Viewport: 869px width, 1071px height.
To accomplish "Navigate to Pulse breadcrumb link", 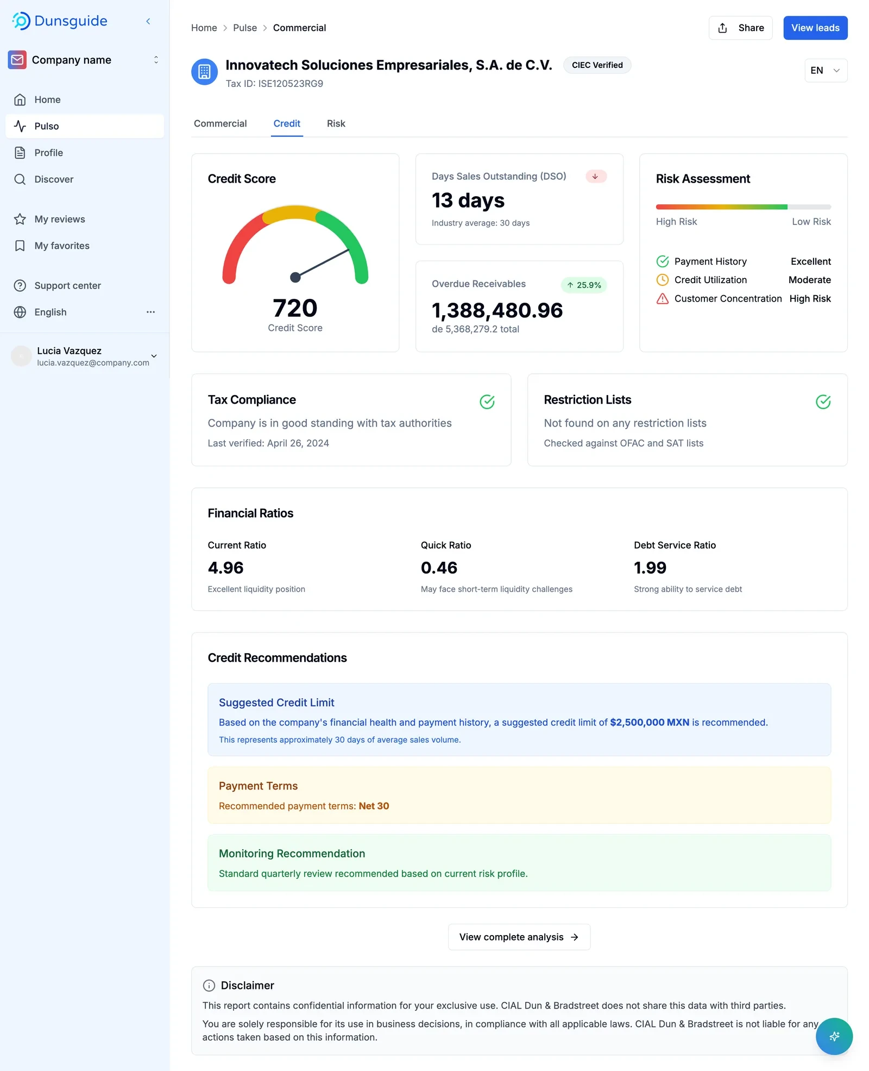I will click(245, 28).
